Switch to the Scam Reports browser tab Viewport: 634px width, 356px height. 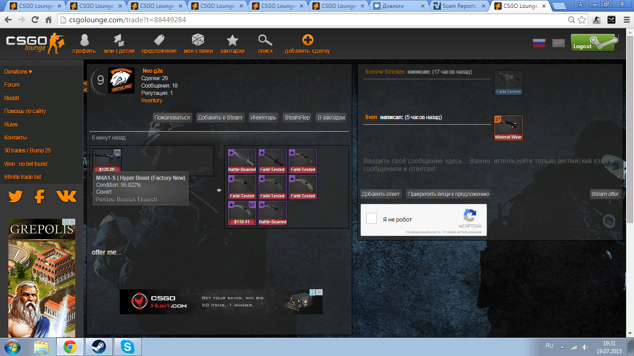[459, 6]
